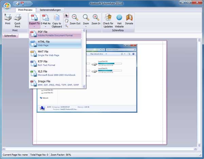This screenshot has height=159, width=204.
Task: Choose MHT File export option
Action: click(55, 53)
